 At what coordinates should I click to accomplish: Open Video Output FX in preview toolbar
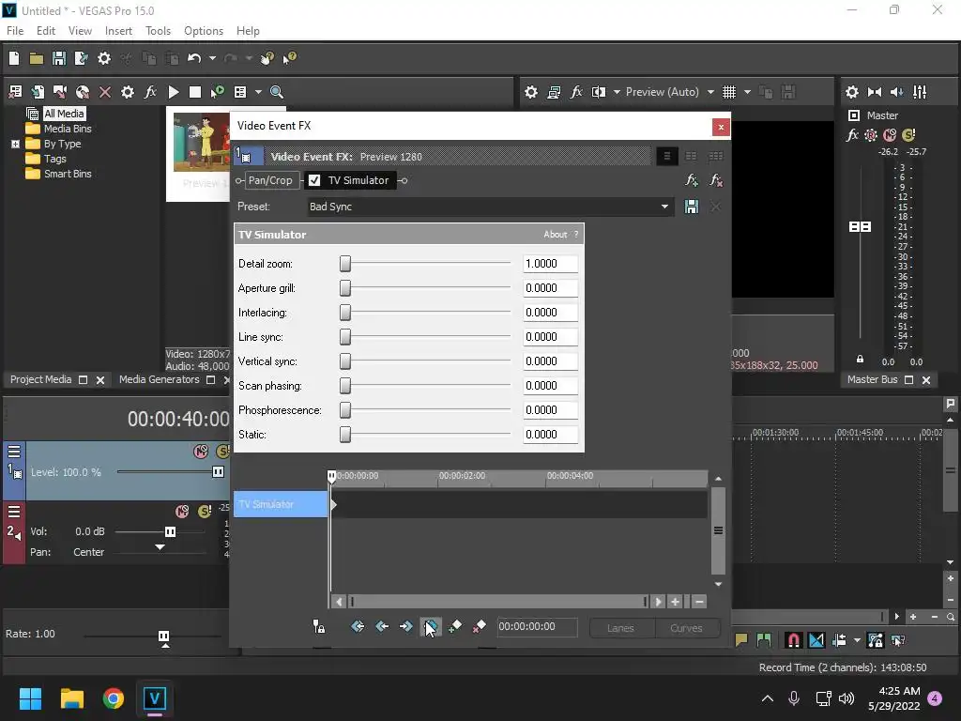[x=576, y=92]
